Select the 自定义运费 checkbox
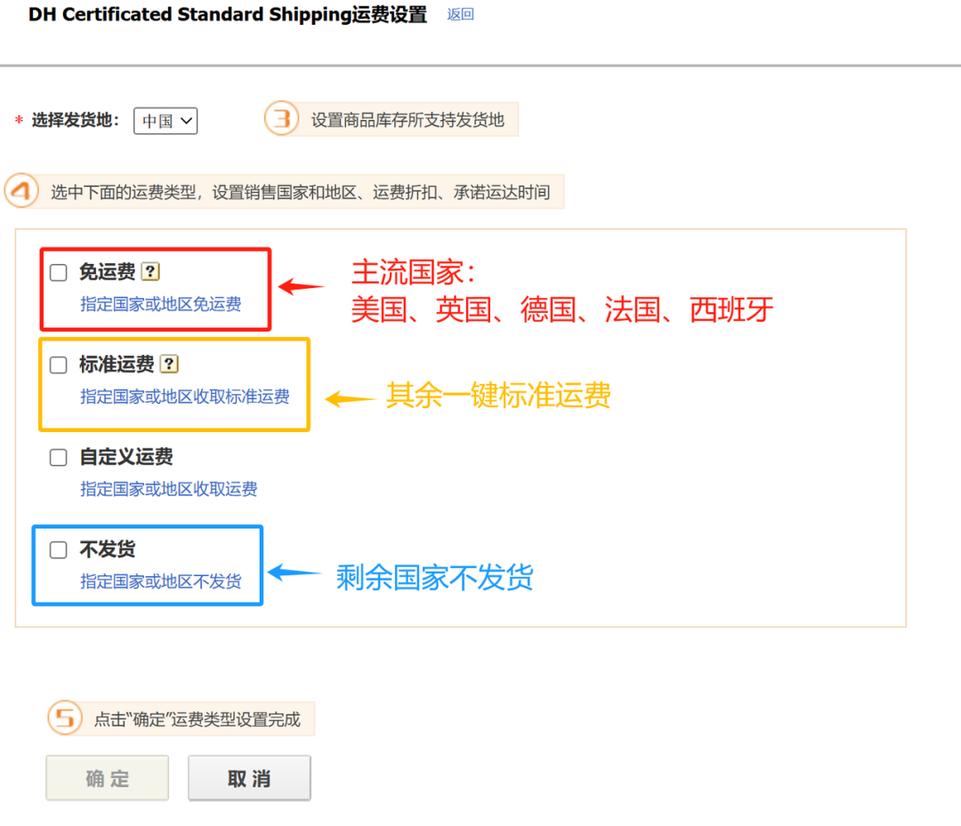The width and height of the screenshot is (961, 826). (58, 457)
